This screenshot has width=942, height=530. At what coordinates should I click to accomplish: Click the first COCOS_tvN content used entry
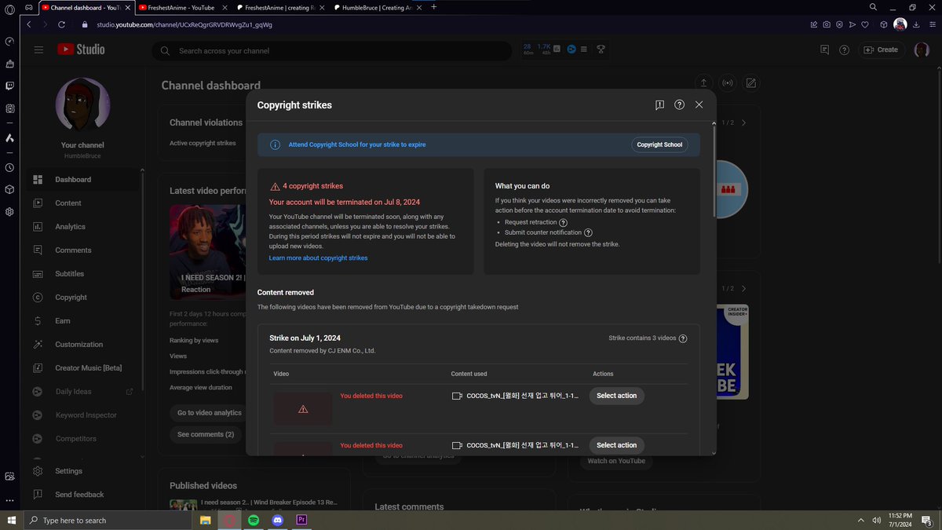[516, 396]
